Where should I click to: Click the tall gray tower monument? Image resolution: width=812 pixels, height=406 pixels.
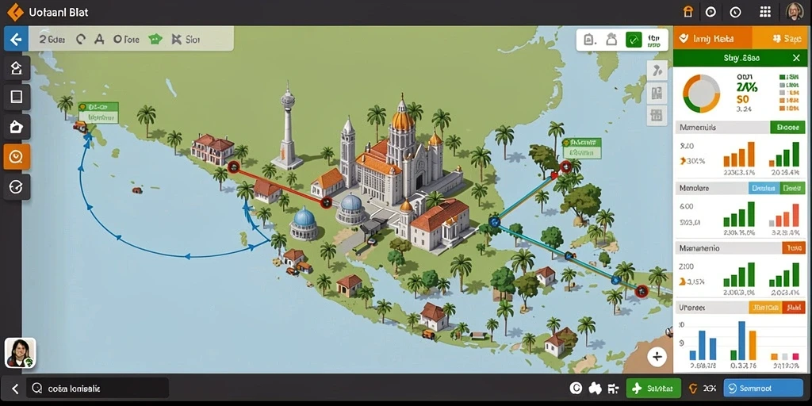point(287,128)
